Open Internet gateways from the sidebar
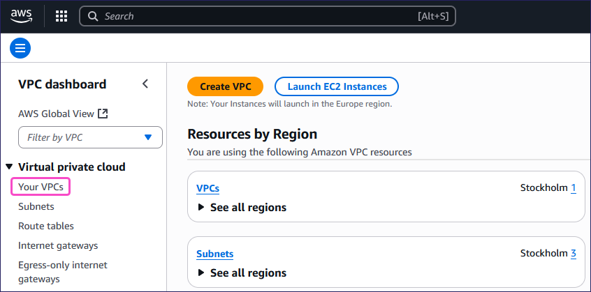591x292 pixels. [58, 245]
